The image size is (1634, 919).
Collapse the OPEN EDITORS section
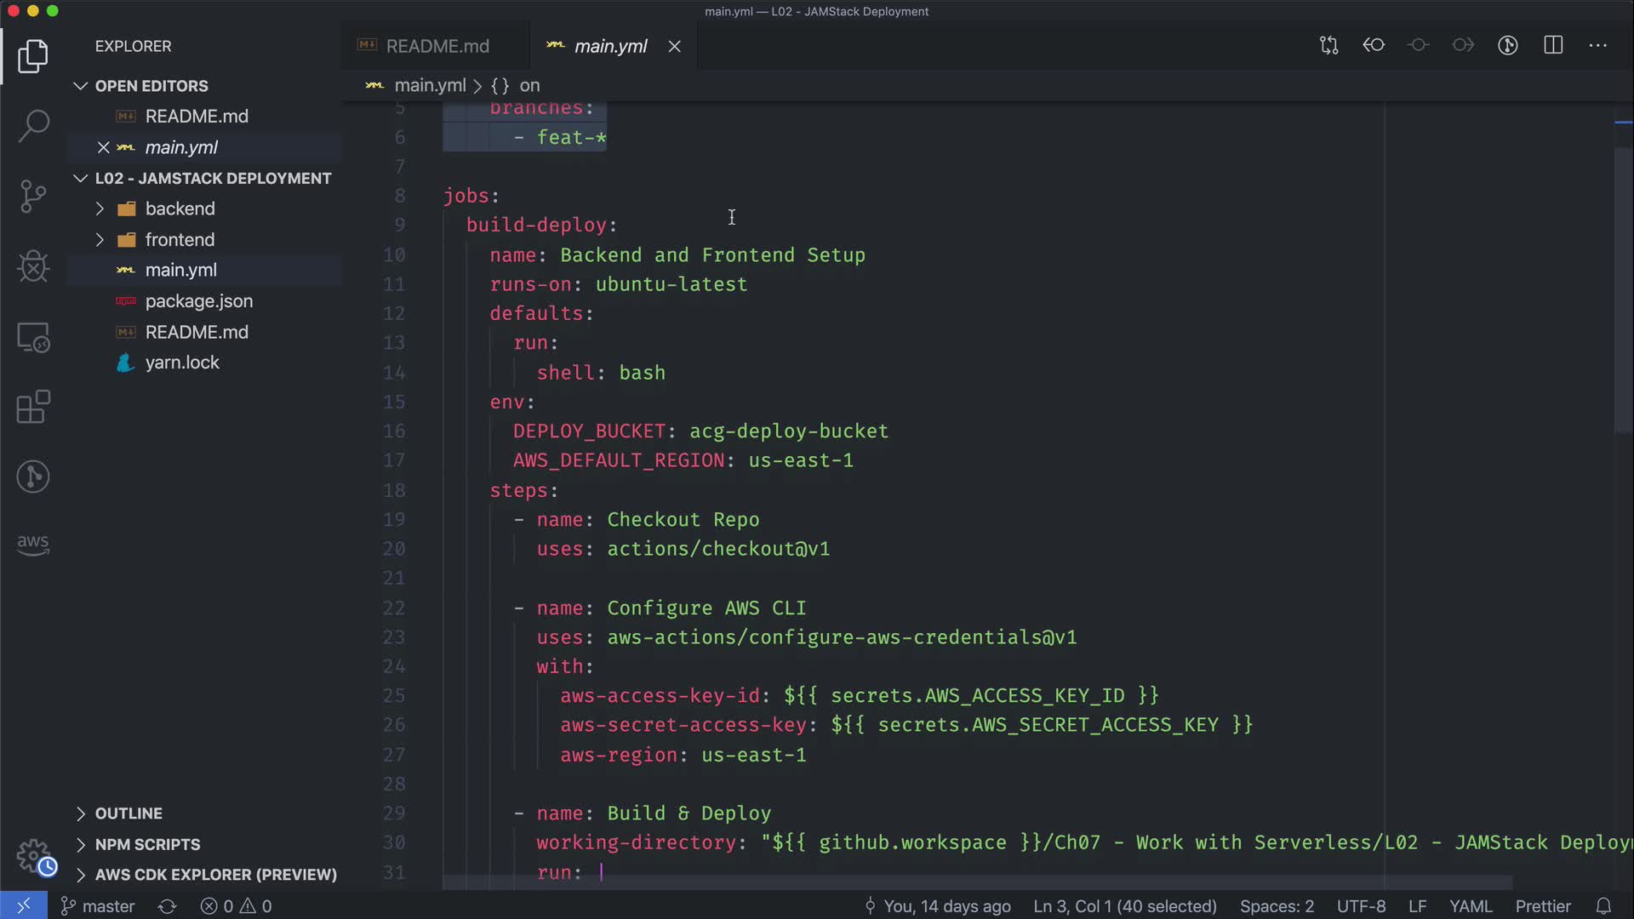tap(151, 86)
